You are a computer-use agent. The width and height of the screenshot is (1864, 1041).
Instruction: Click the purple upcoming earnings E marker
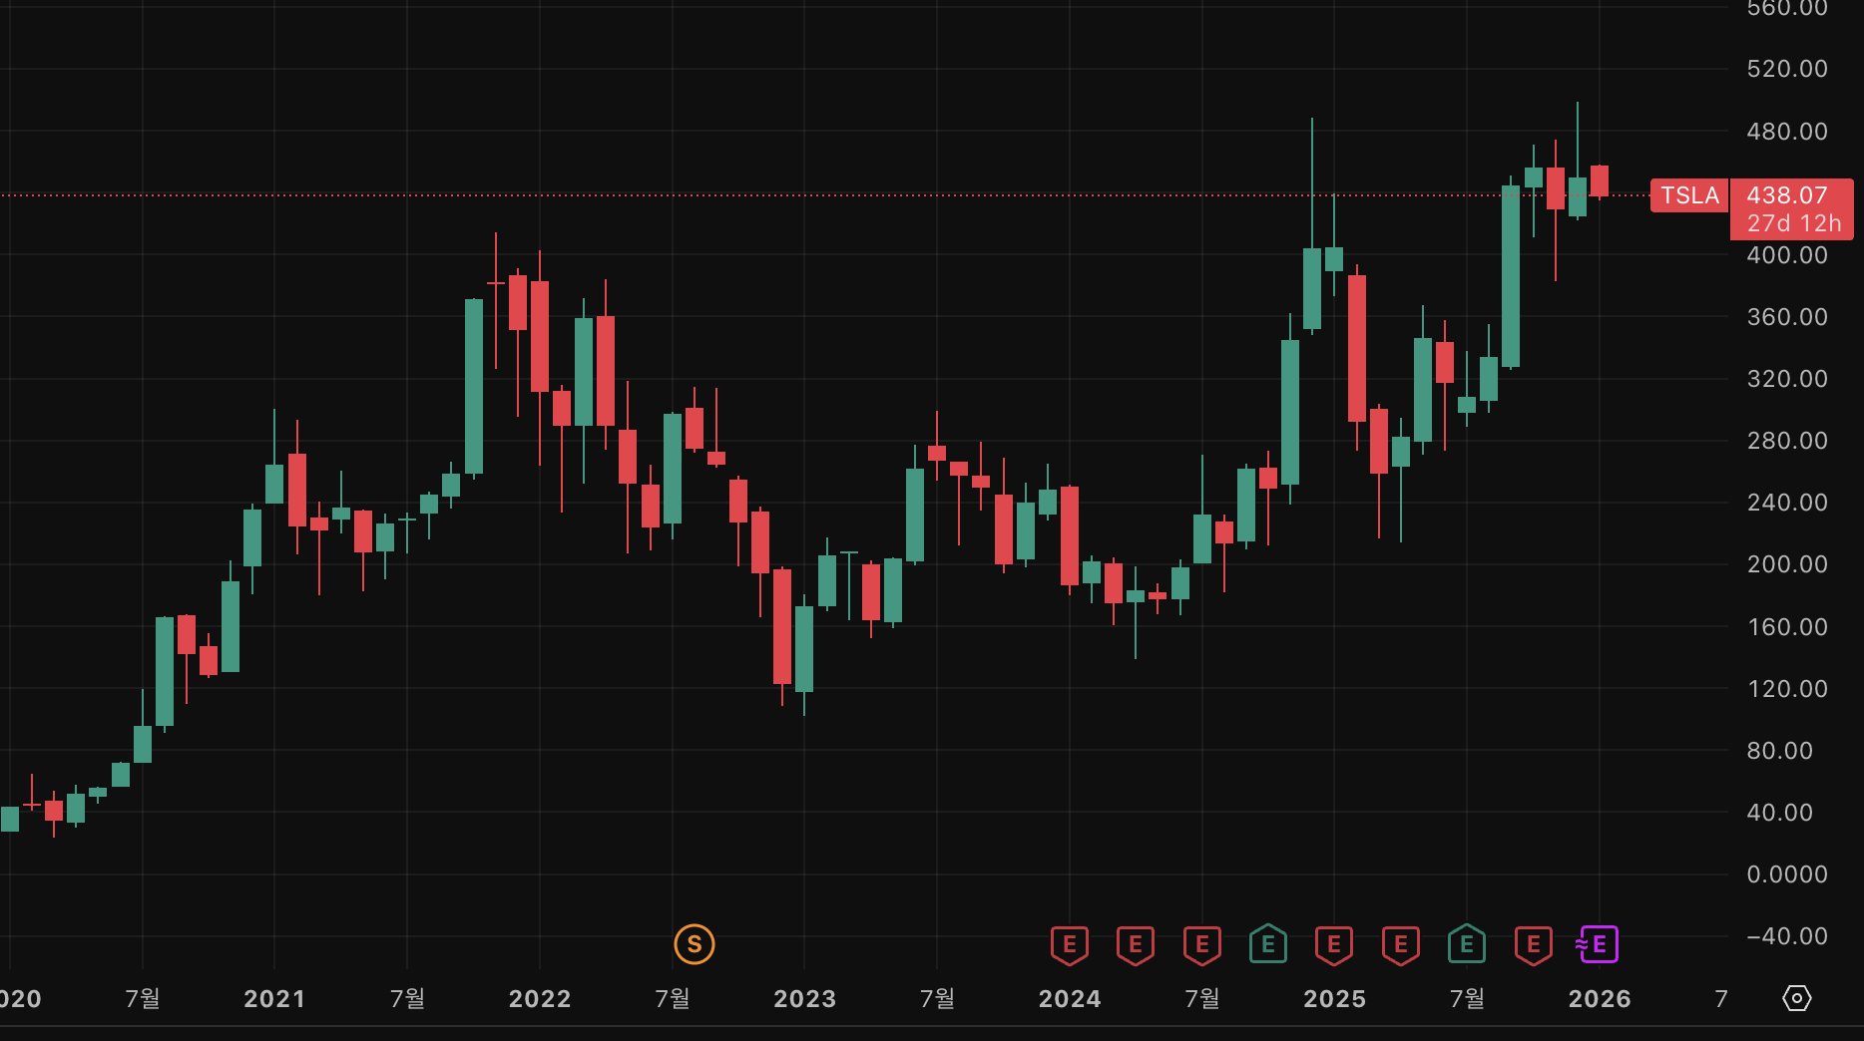[x=1598, y=944]
